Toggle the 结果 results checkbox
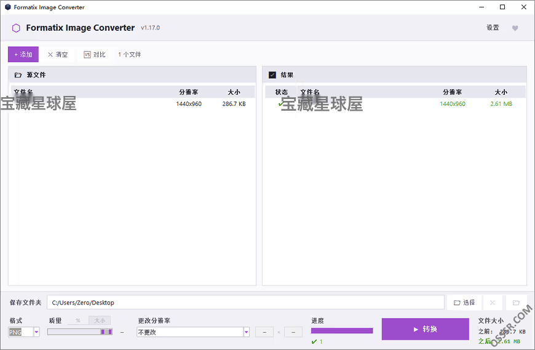The height and width of the screenshot is (350, 535). [272, 74]
